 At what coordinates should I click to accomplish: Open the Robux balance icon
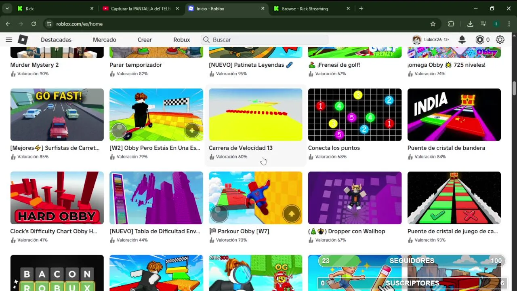pyautogui.click(x=480, y=40)
